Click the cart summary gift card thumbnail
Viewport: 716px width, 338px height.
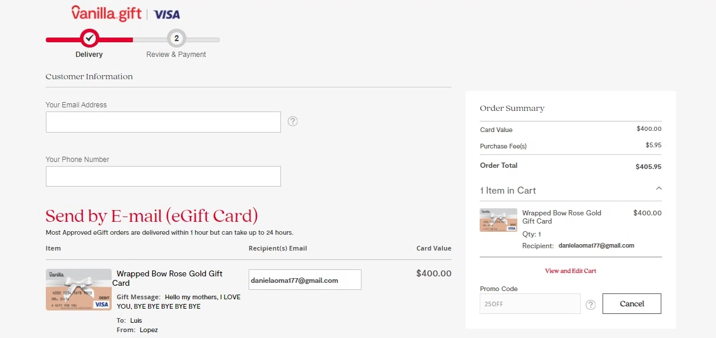pyautogui.click(x=498, y=220)
